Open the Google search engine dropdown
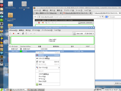 pos(107,17)
